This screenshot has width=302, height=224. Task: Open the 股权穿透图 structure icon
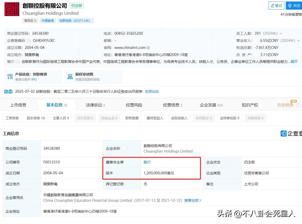70,77
